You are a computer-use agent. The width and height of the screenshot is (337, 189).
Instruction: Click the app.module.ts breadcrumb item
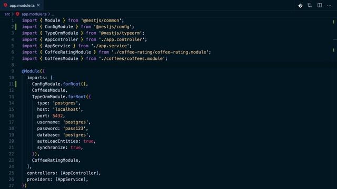click(34, 14)
